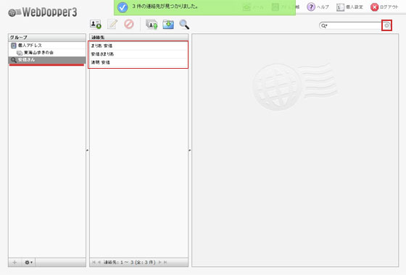Viewport: 406px width, 275px height.
Task: Click the delete contact prohibition icon
Action: click(x=129, y=24)
